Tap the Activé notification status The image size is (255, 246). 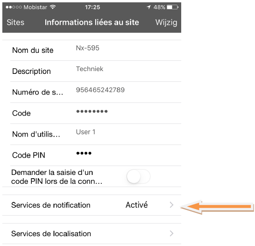[x=136, y=205]
